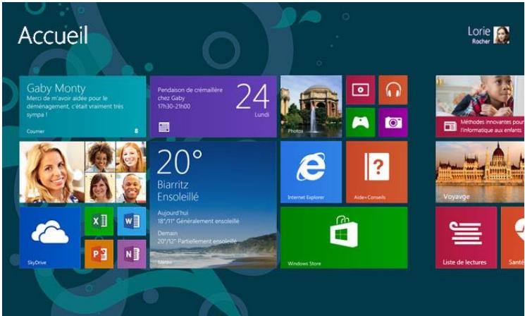Click the user name Lorie

pyautogui.click(x=478, y=32)
